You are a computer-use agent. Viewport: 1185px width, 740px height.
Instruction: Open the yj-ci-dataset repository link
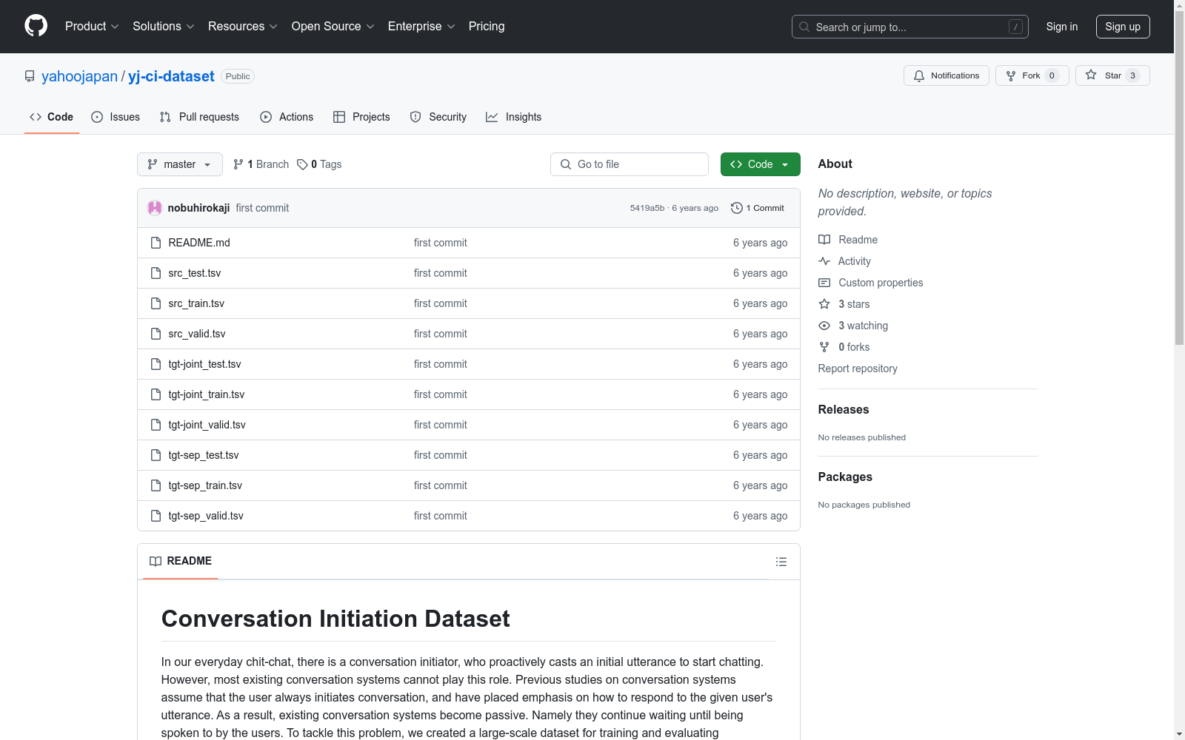[171, 76]
